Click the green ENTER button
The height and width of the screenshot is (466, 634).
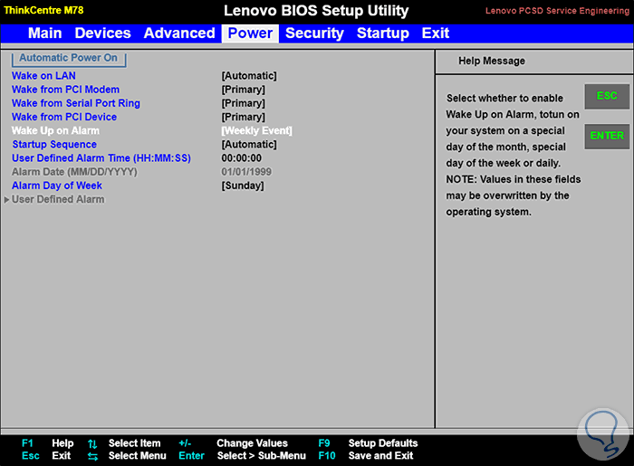coord(607,136)
